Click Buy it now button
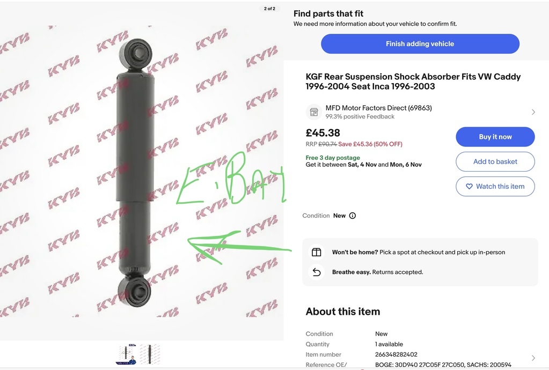 (495, 137)
